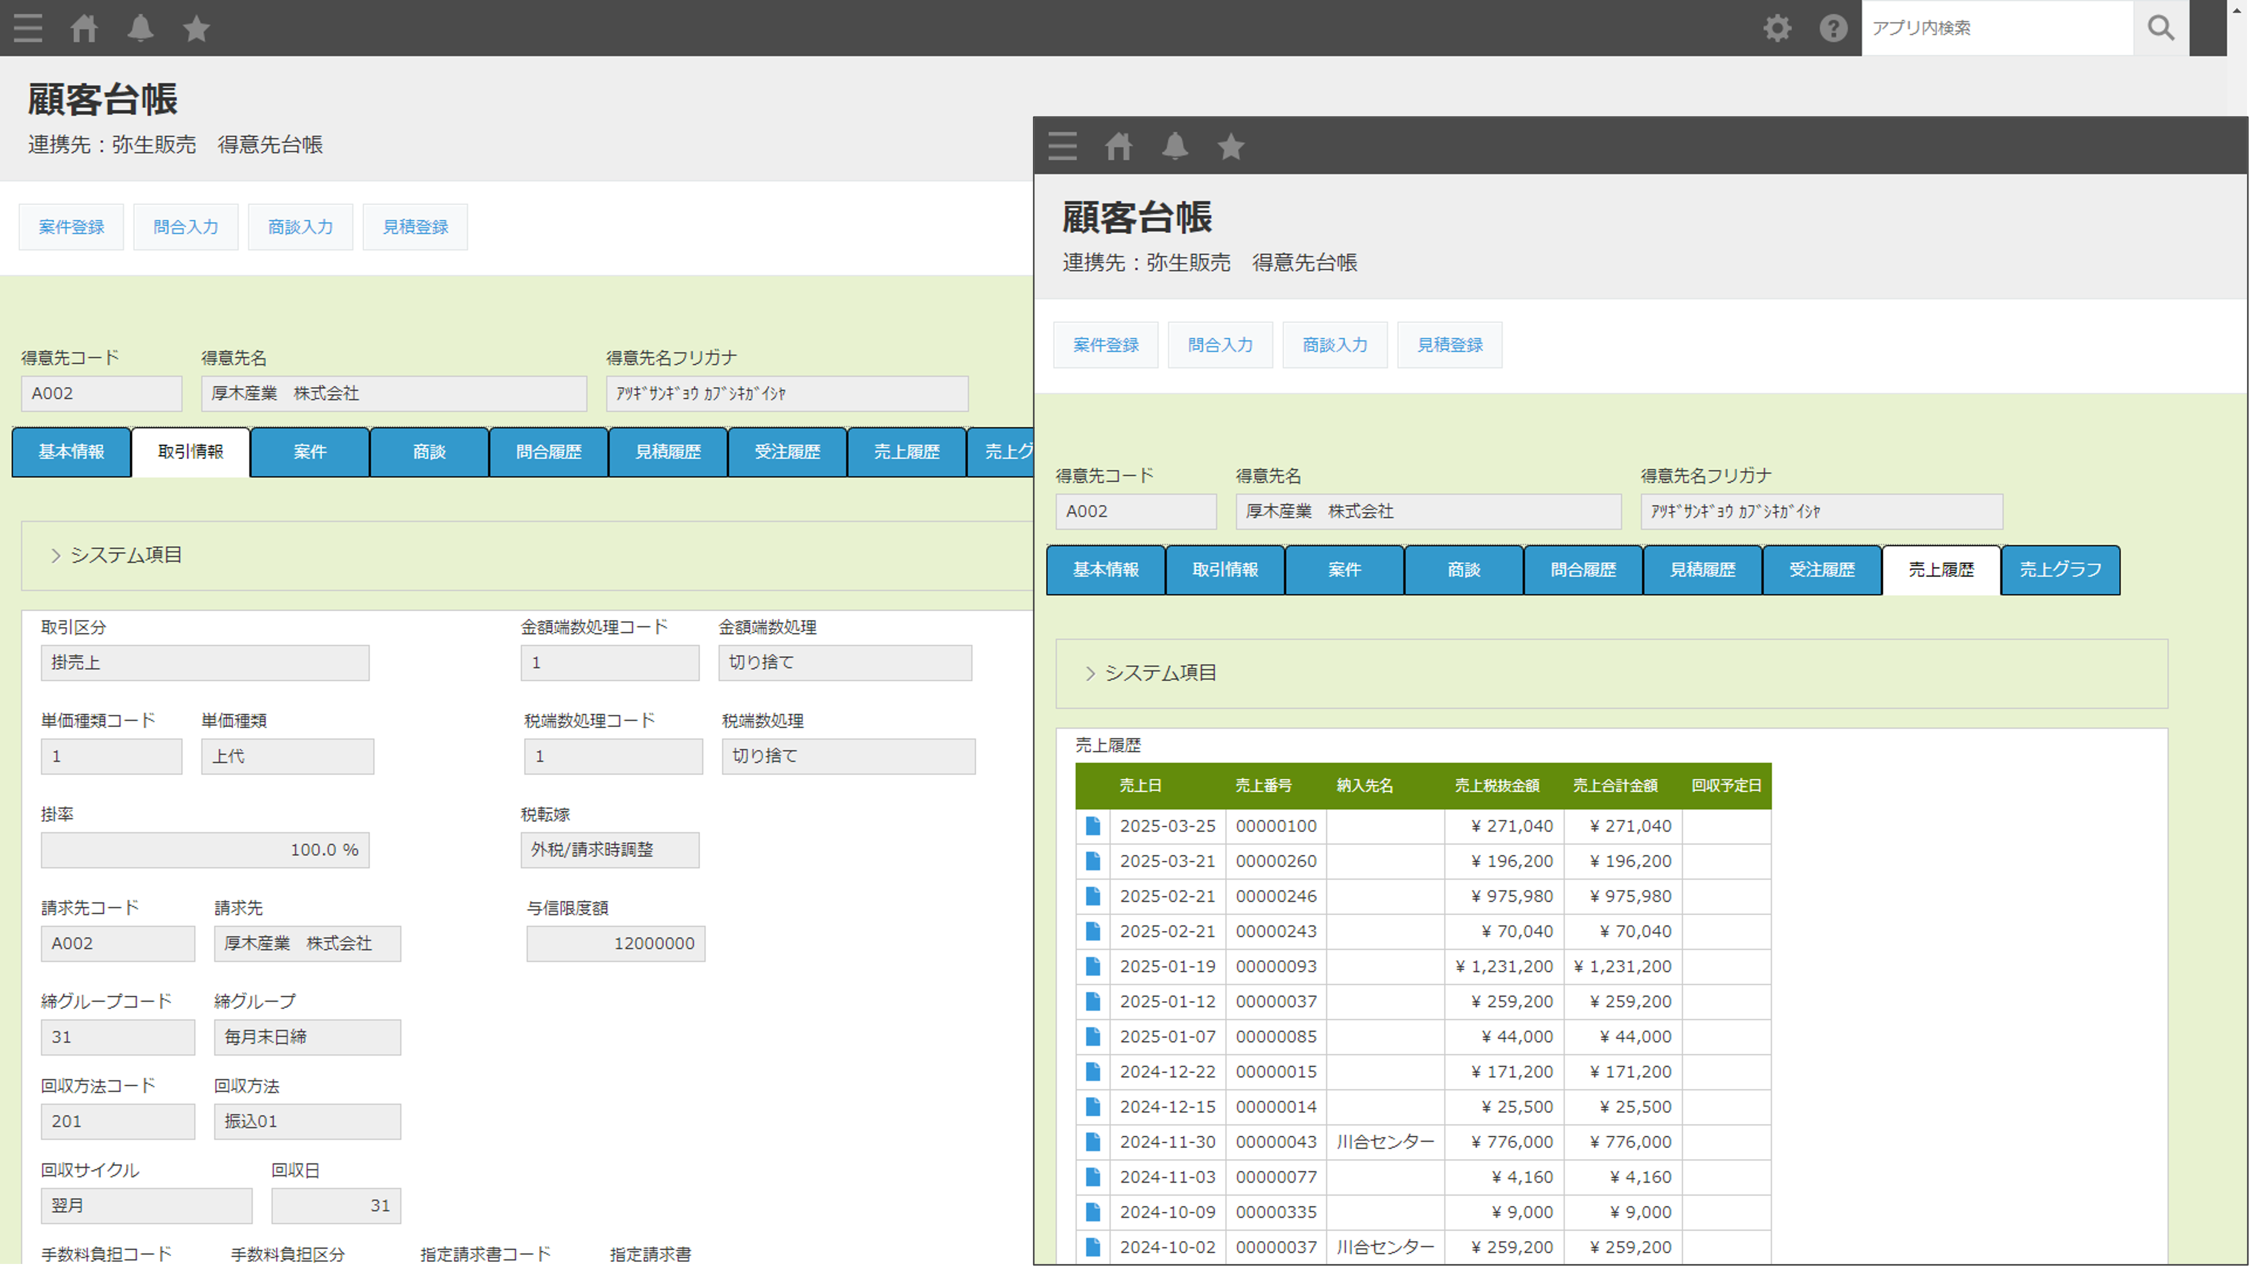
Task: Click the help question mark icon
Action: pos(1833,28)
